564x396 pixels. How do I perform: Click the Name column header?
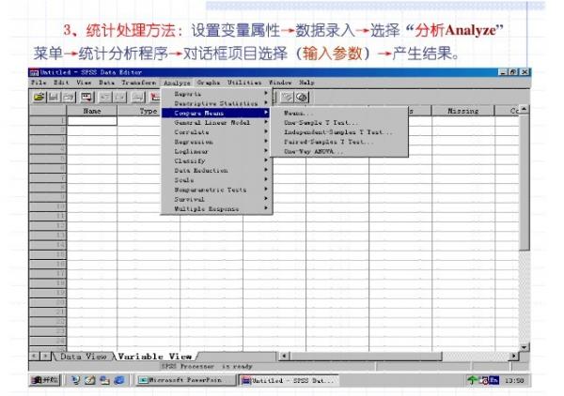coord(92,111)
